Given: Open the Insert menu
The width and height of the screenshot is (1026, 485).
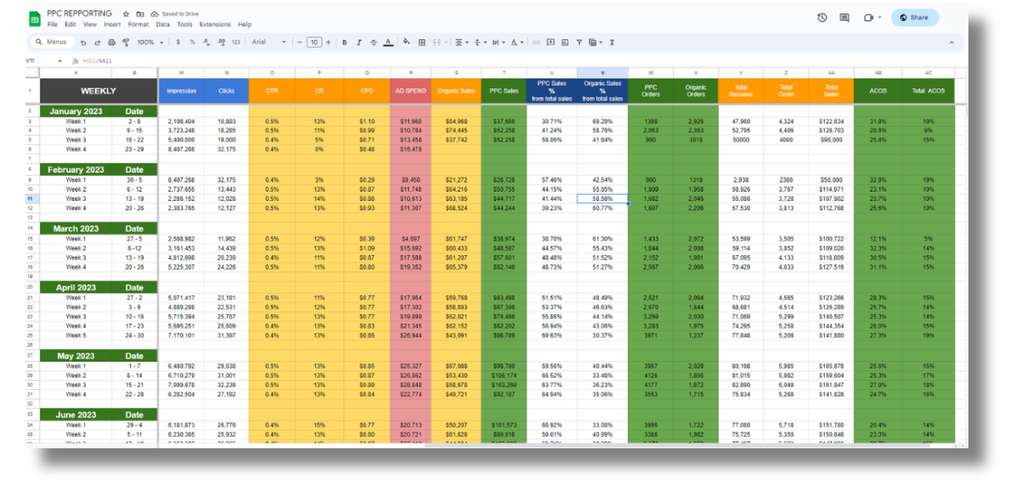Looking at the screenshot, I should pyautogui.click(x=113, y=25).
